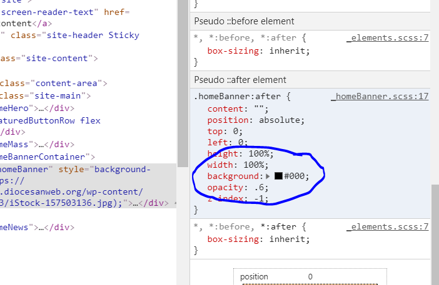Open _elements.scss:7 link under ::before section
This screenshot has width=439, height=285.
[x=388, y=38]
